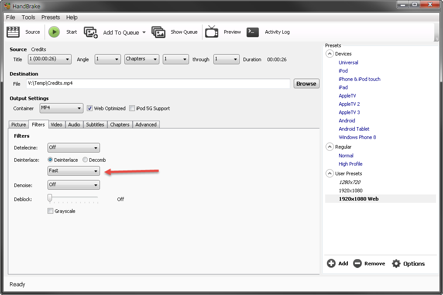The image size is (443, 295).
Task: Select the 1920x1080 Web user preset
Action: point(359,199)
